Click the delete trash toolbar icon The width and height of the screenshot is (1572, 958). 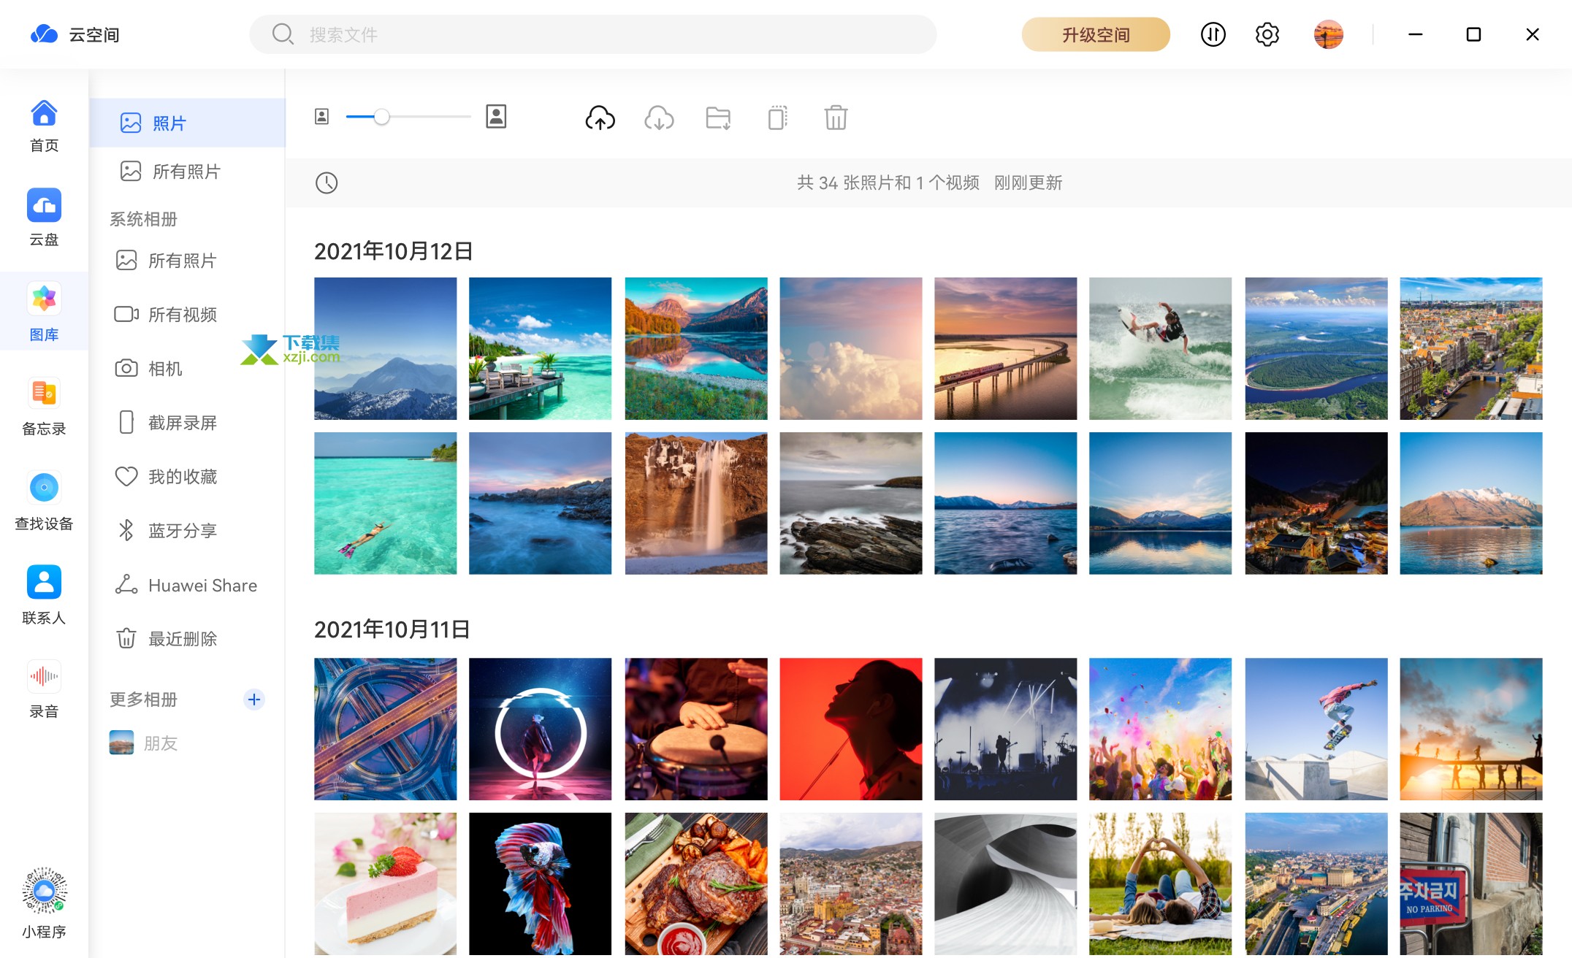coord(836,118)
